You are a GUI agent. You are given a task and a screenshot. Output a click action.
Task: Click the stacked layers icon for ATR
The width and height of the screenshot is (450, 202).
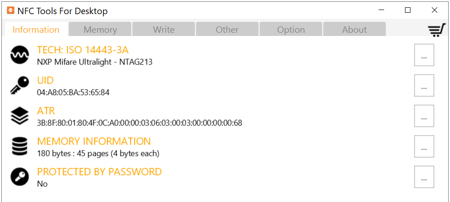tap(20, 116)
